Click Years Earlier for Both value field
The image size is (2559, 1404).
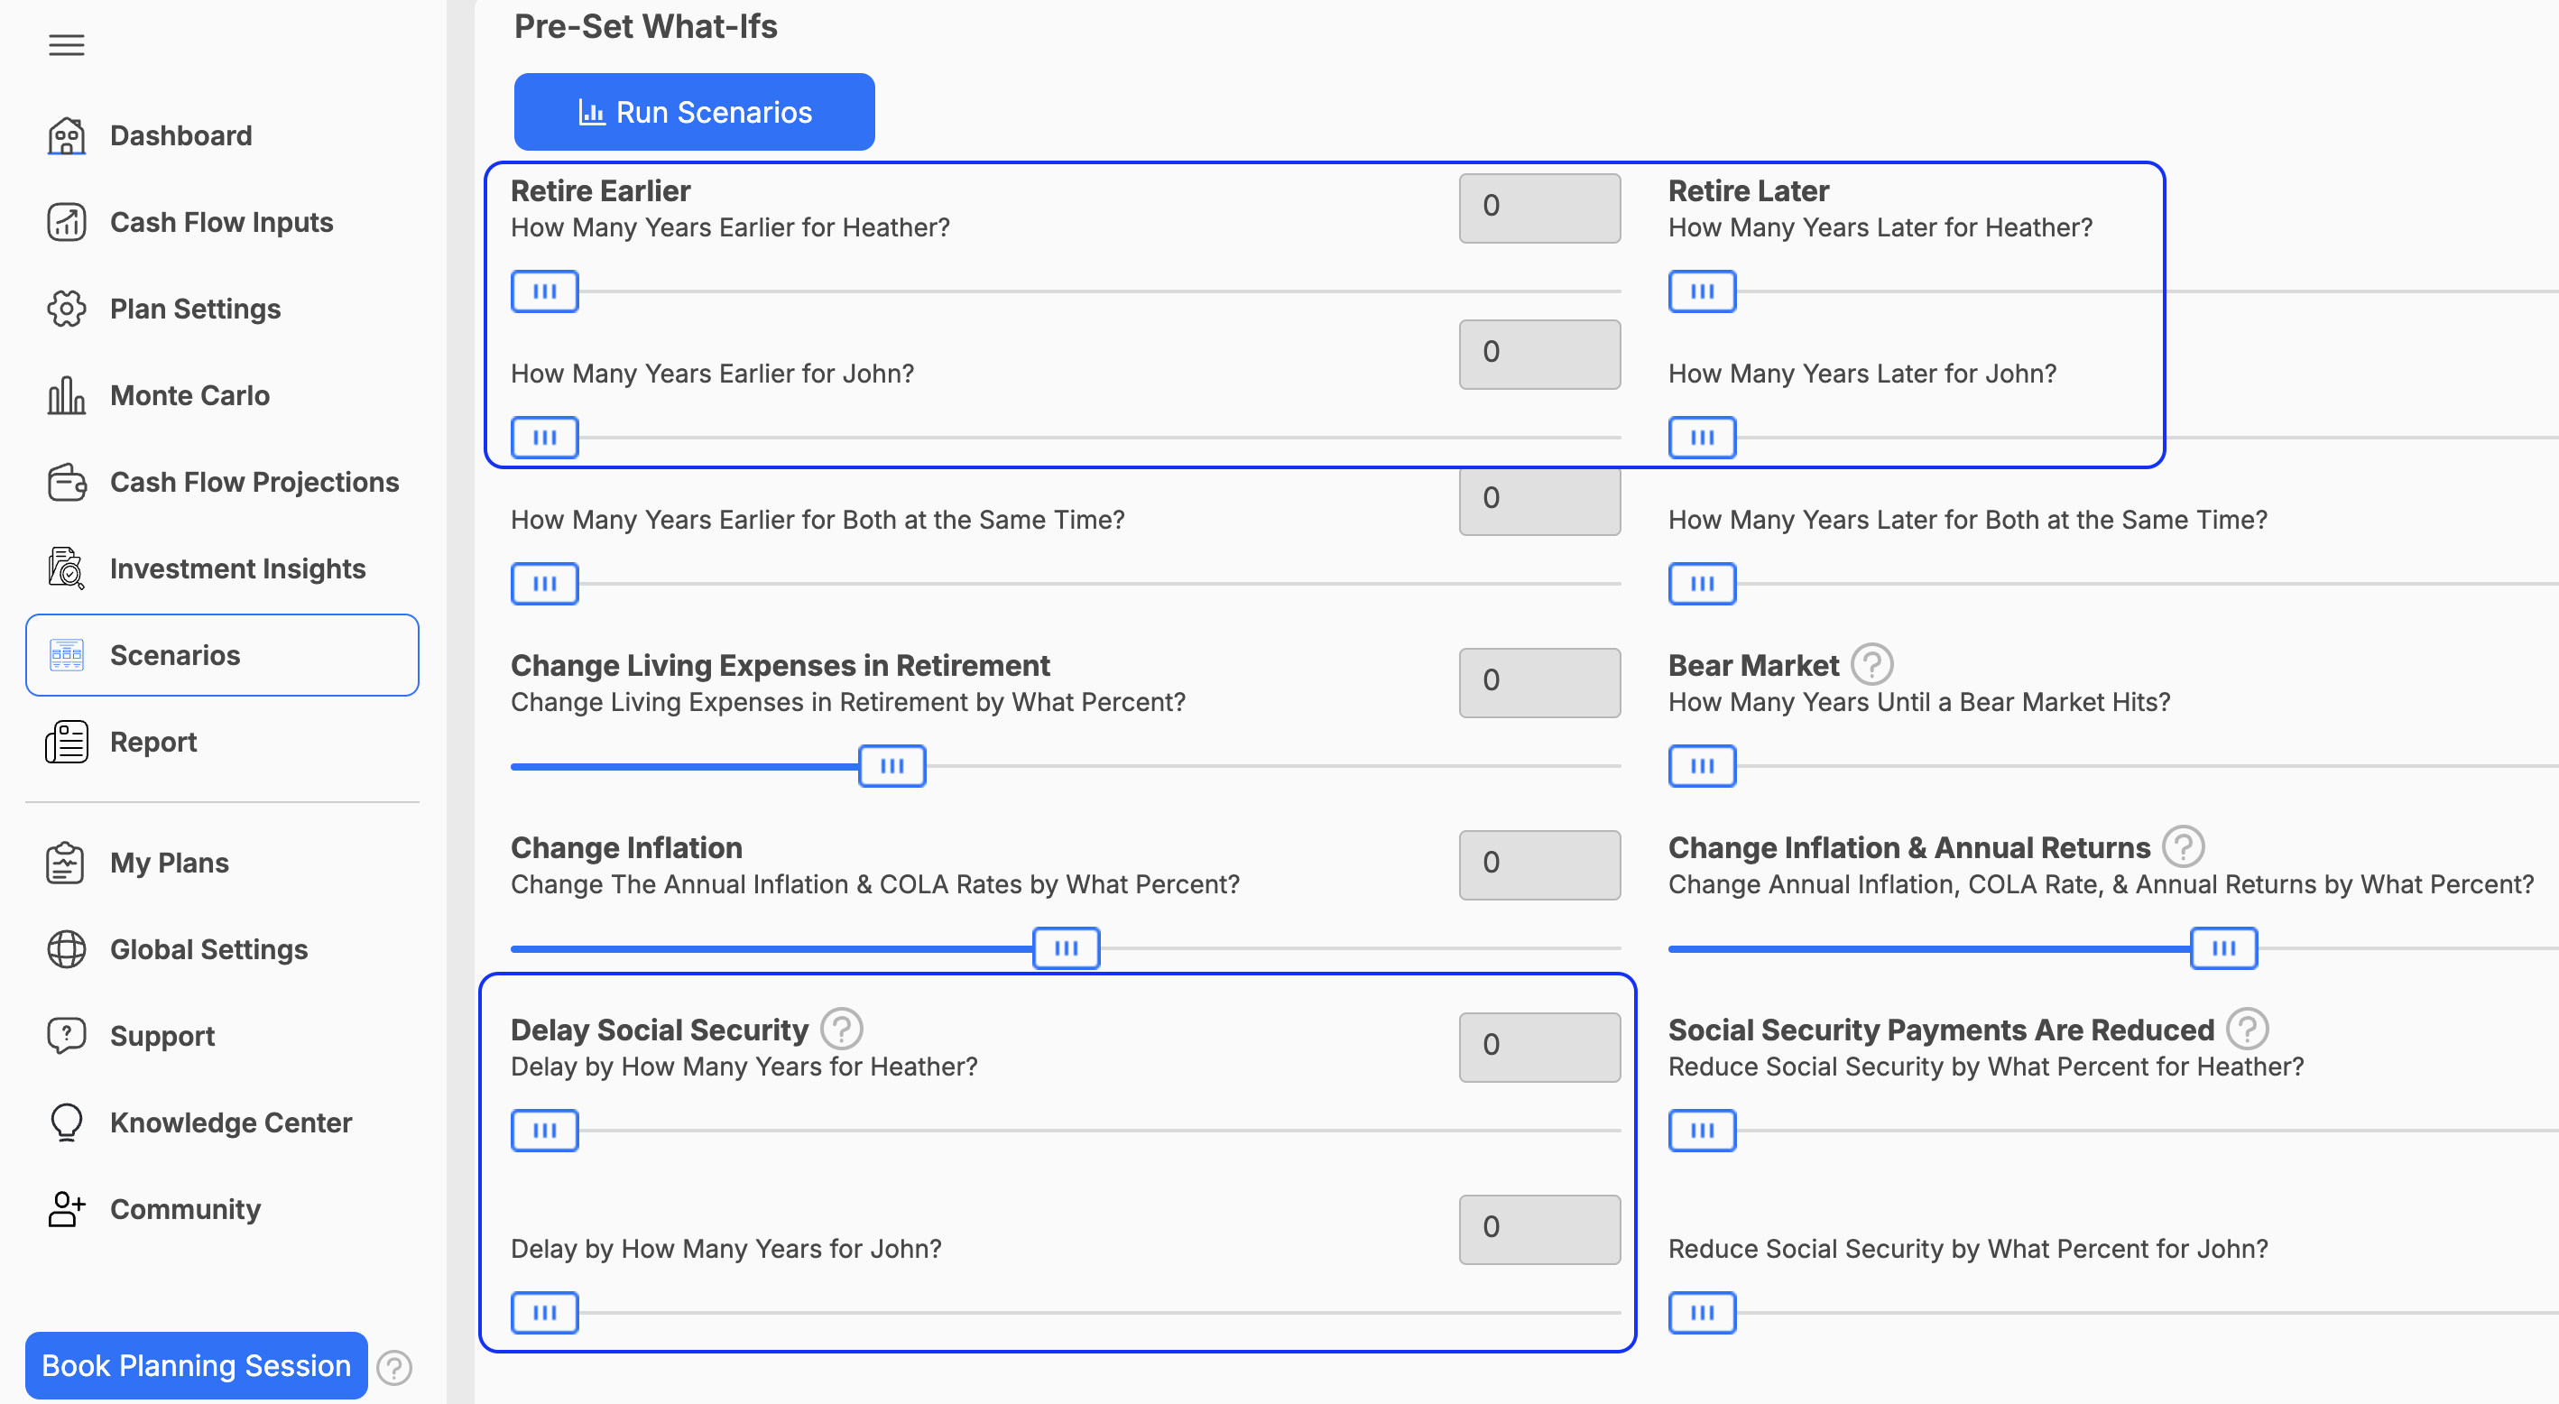point(1539,501)
